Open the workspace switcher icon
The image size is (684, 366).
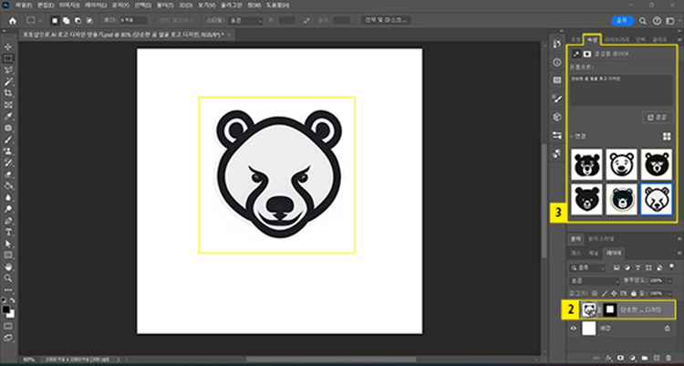click(x=669, y=20)
